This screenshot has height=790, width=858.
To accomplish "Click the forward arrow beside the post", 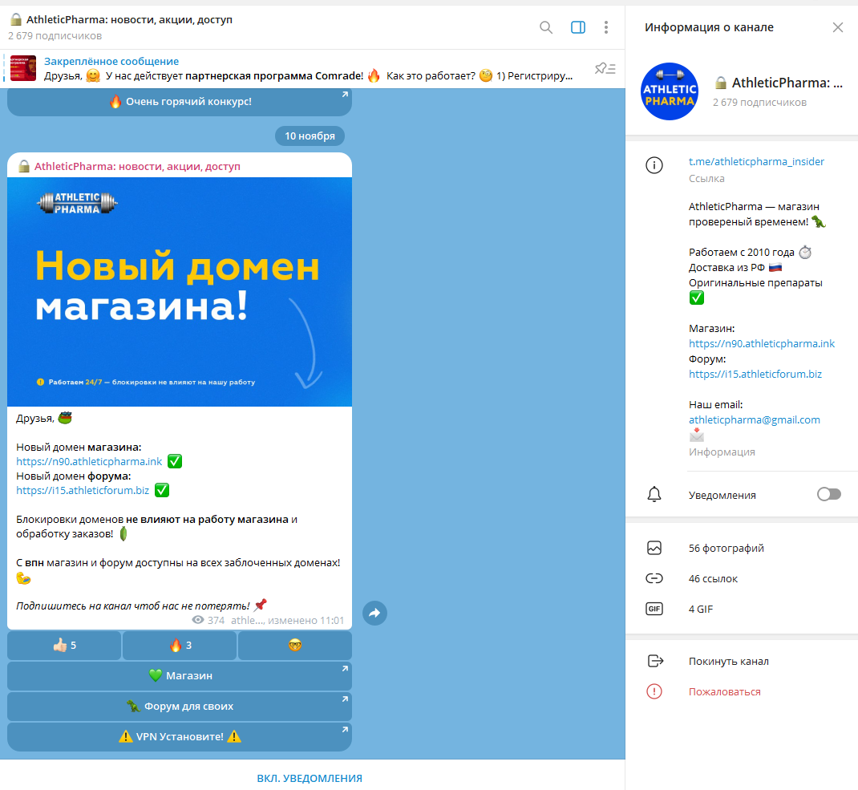I will (374, 614).
